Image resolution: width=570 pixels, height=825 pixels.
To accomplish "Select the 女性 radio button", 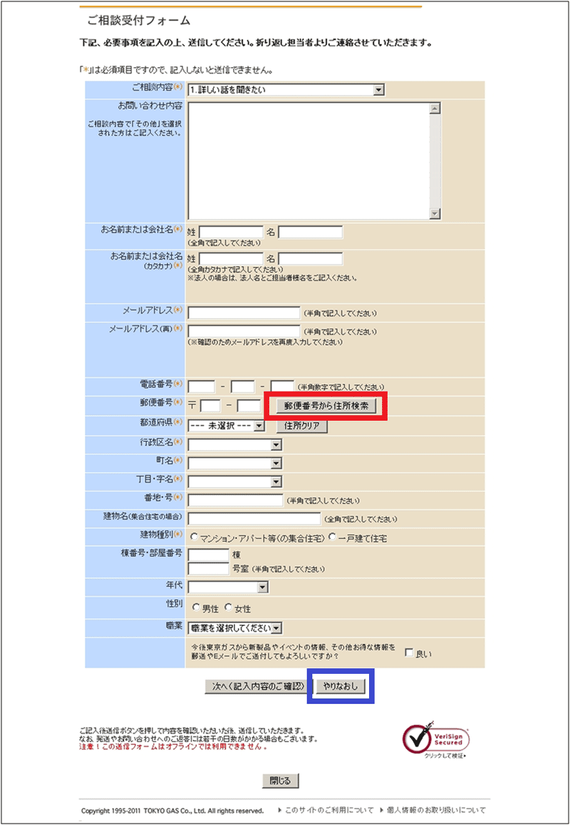I will point(228,608).
